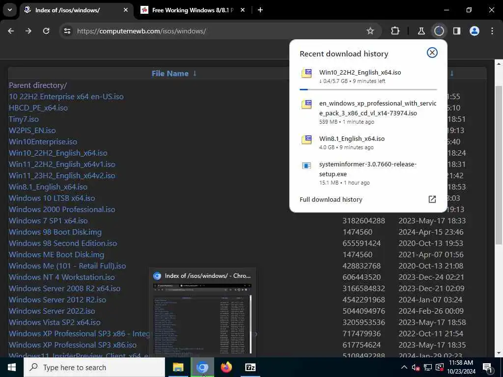Click the Type here to search box
Image resolution: width=503 pixels, height=377 pixels.
click(x=94, y=367)
